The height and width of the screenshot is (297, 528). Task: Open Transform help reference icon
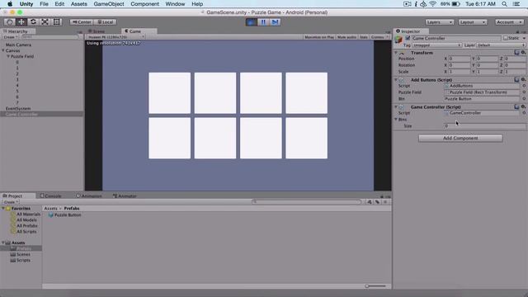(516, 53)
